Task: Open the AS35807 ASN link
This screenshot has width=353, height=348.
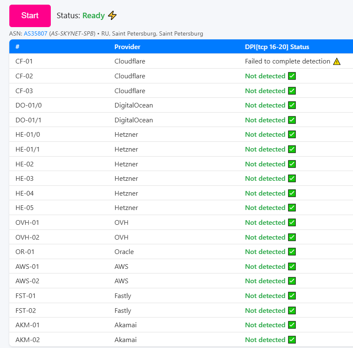Action: [36, 33]
